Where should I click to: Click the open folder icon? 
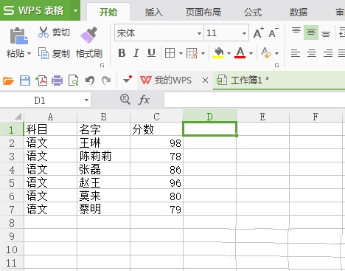tap(8, 80)
